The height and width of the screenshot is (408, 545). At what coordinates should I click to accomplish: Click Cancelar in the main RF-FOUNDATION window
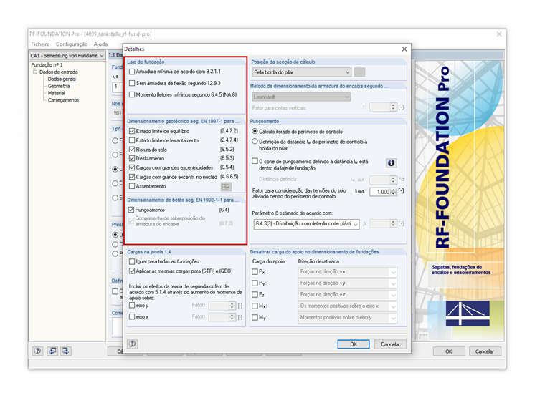click(x=485, y=351)
